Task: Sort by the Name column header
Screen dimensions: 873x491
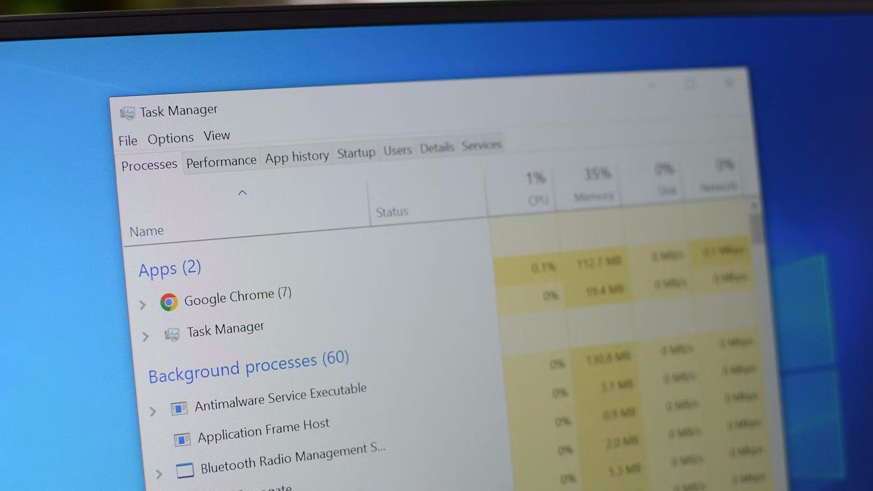Action: click(146, 231)
